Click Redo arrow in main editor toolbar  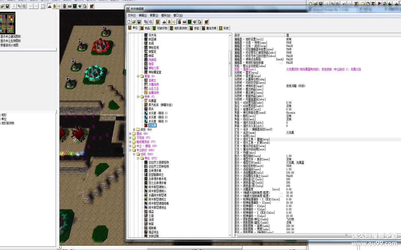[36, 6]
